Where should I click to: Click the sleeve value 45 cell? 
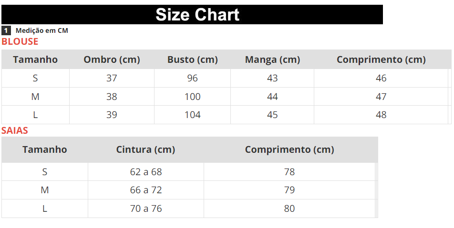272,115
